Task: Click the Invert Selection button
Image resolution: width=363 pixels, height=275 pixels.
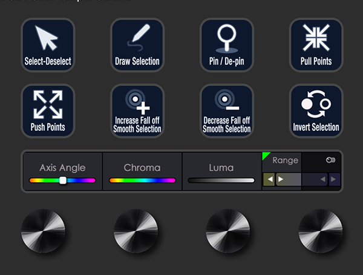Action: tap(316, 111)
